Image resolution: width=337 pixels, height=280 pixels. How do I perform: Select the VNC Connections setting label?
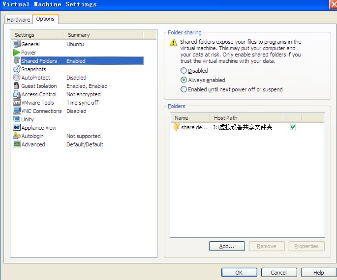[x=41, y=111]
